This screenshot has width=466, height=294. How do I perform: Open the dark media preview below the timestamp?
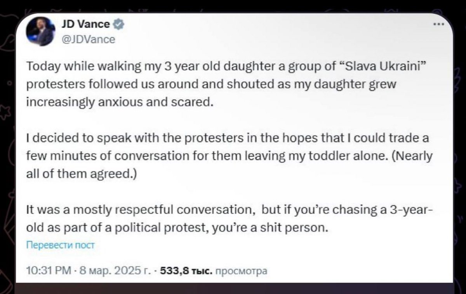[235, 288]
